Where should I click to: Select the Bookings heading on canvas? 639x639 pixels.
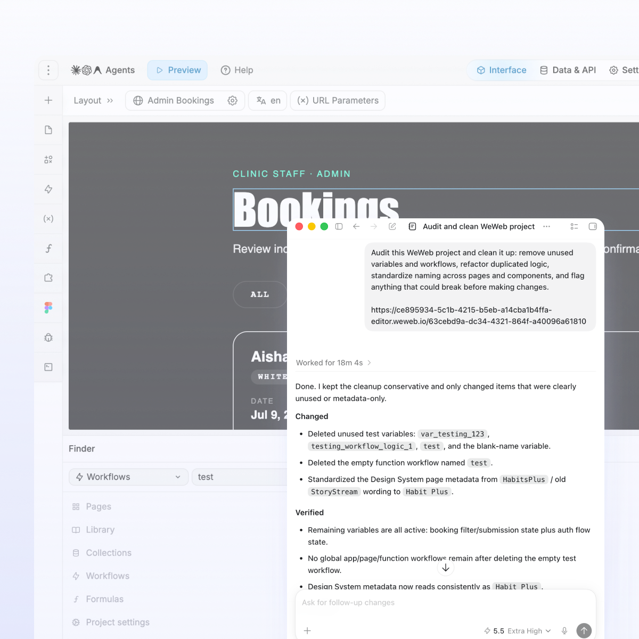pyautogui.click(x=316, y=209)
